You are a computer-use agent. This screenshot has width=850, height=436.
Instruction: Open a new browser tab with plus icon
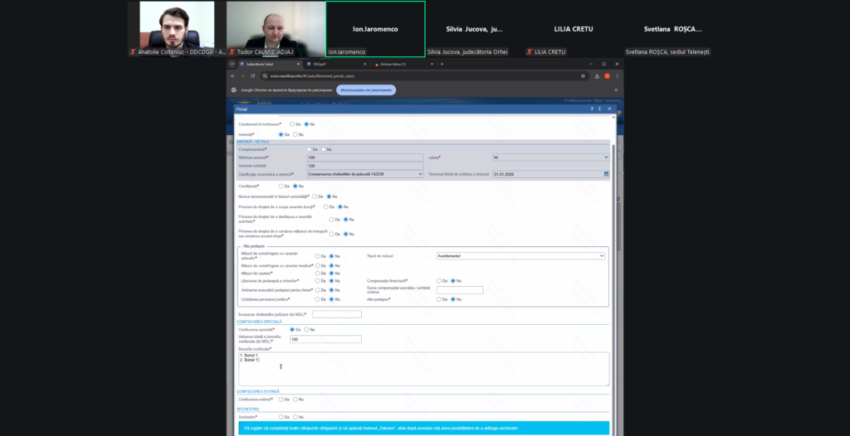(442, 64)
